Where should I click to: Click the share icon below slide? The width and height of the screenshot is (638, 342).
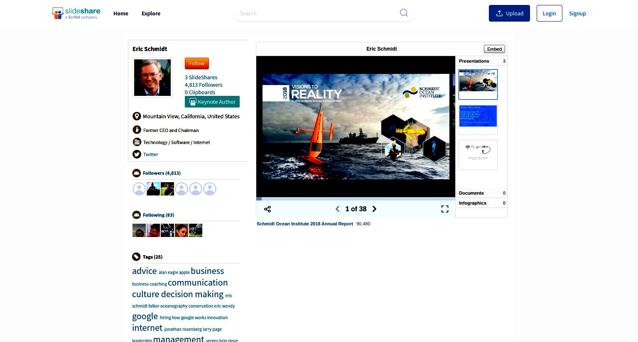pyautogui.click(x=267, y=209)
